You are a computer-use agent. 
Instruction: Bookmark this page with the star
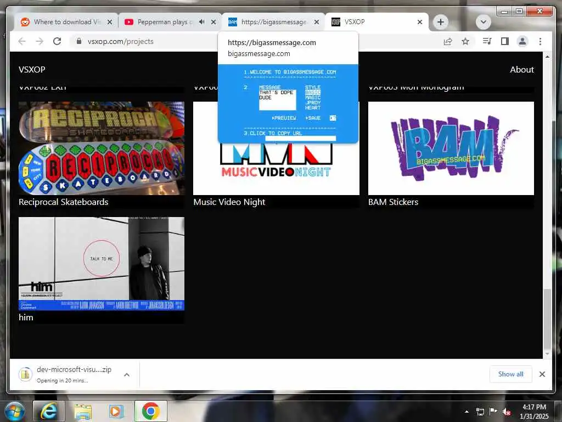tap(465, 41)
